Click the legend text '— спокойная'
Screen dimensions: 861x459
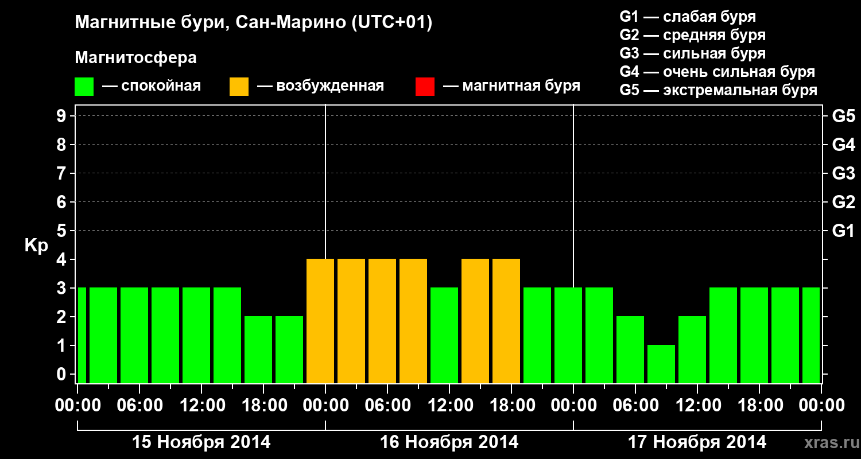click(x=152, y=87)
